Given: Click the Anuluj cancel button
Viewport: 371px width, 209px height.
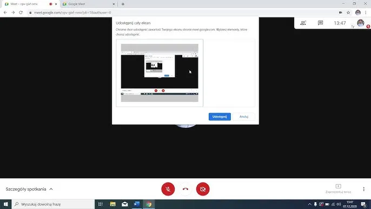Looking at the screenshot, I should pos(244,116).
